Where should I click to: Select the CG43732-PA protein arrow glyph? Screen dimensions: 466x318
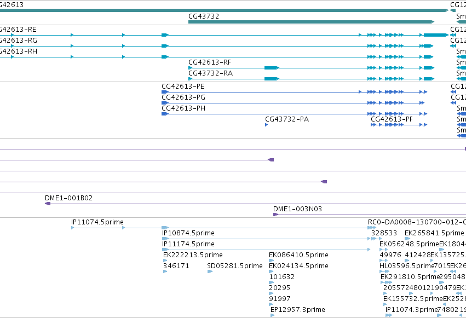(266, 125)
